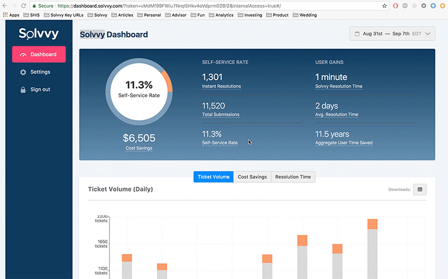
Task: Click the 1,301 instant resolutions value
Action: [x=212, y=77]
